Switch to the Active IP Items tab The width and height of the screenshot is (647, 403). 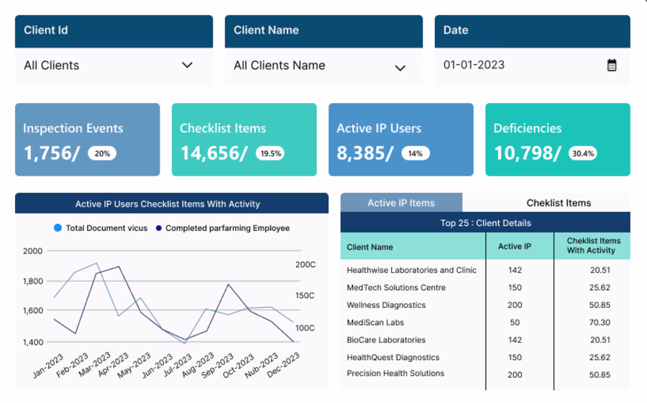(x=401, y=203)
